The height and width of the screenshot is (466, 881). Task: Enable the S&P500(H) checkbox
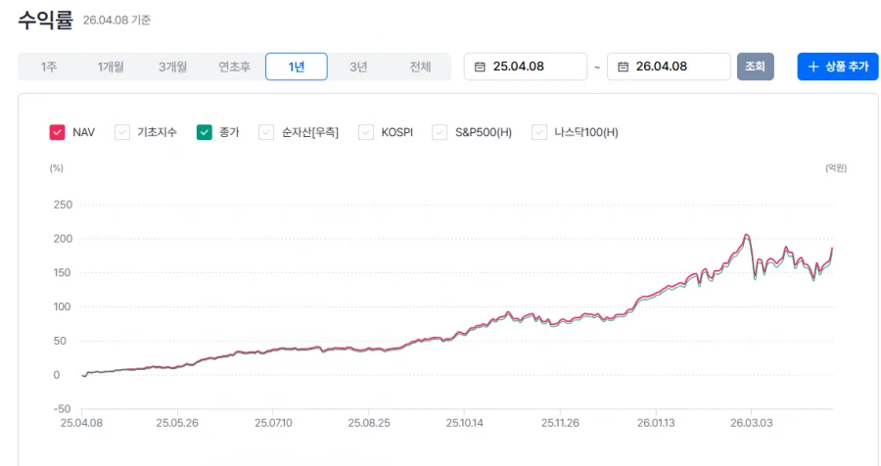(440, 132)
